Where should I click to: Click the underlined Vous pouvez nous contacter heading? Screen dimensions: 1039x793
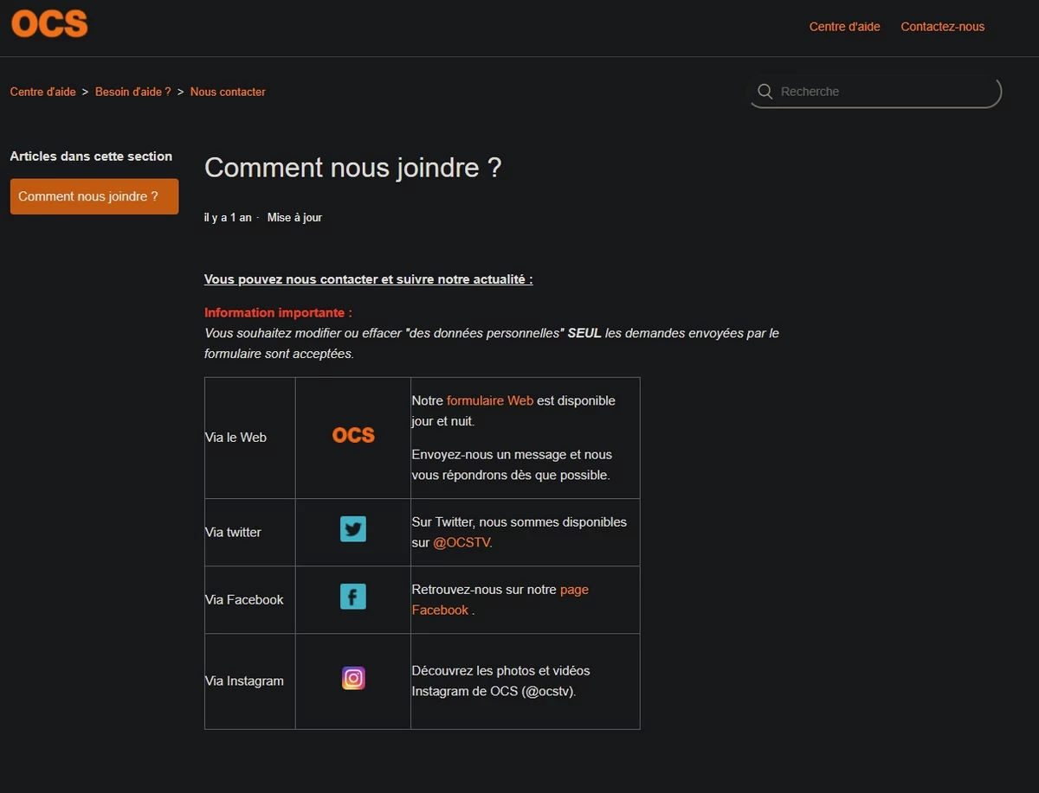368,279
